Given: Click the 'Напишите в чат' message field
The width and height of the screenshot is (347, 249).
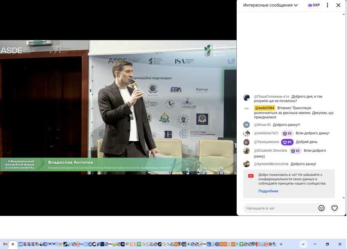Looking at the screenshot, I should pyautogui.click(x=280, y=208).
